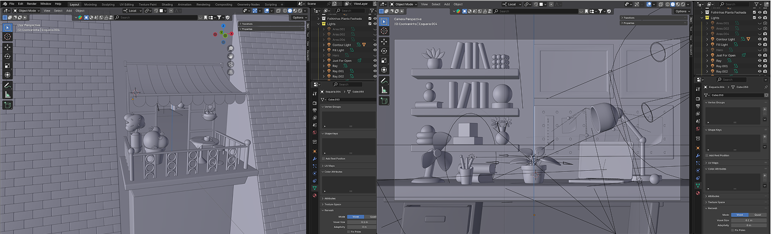Open View menu in right viewport header

click(x=424, y=4)
